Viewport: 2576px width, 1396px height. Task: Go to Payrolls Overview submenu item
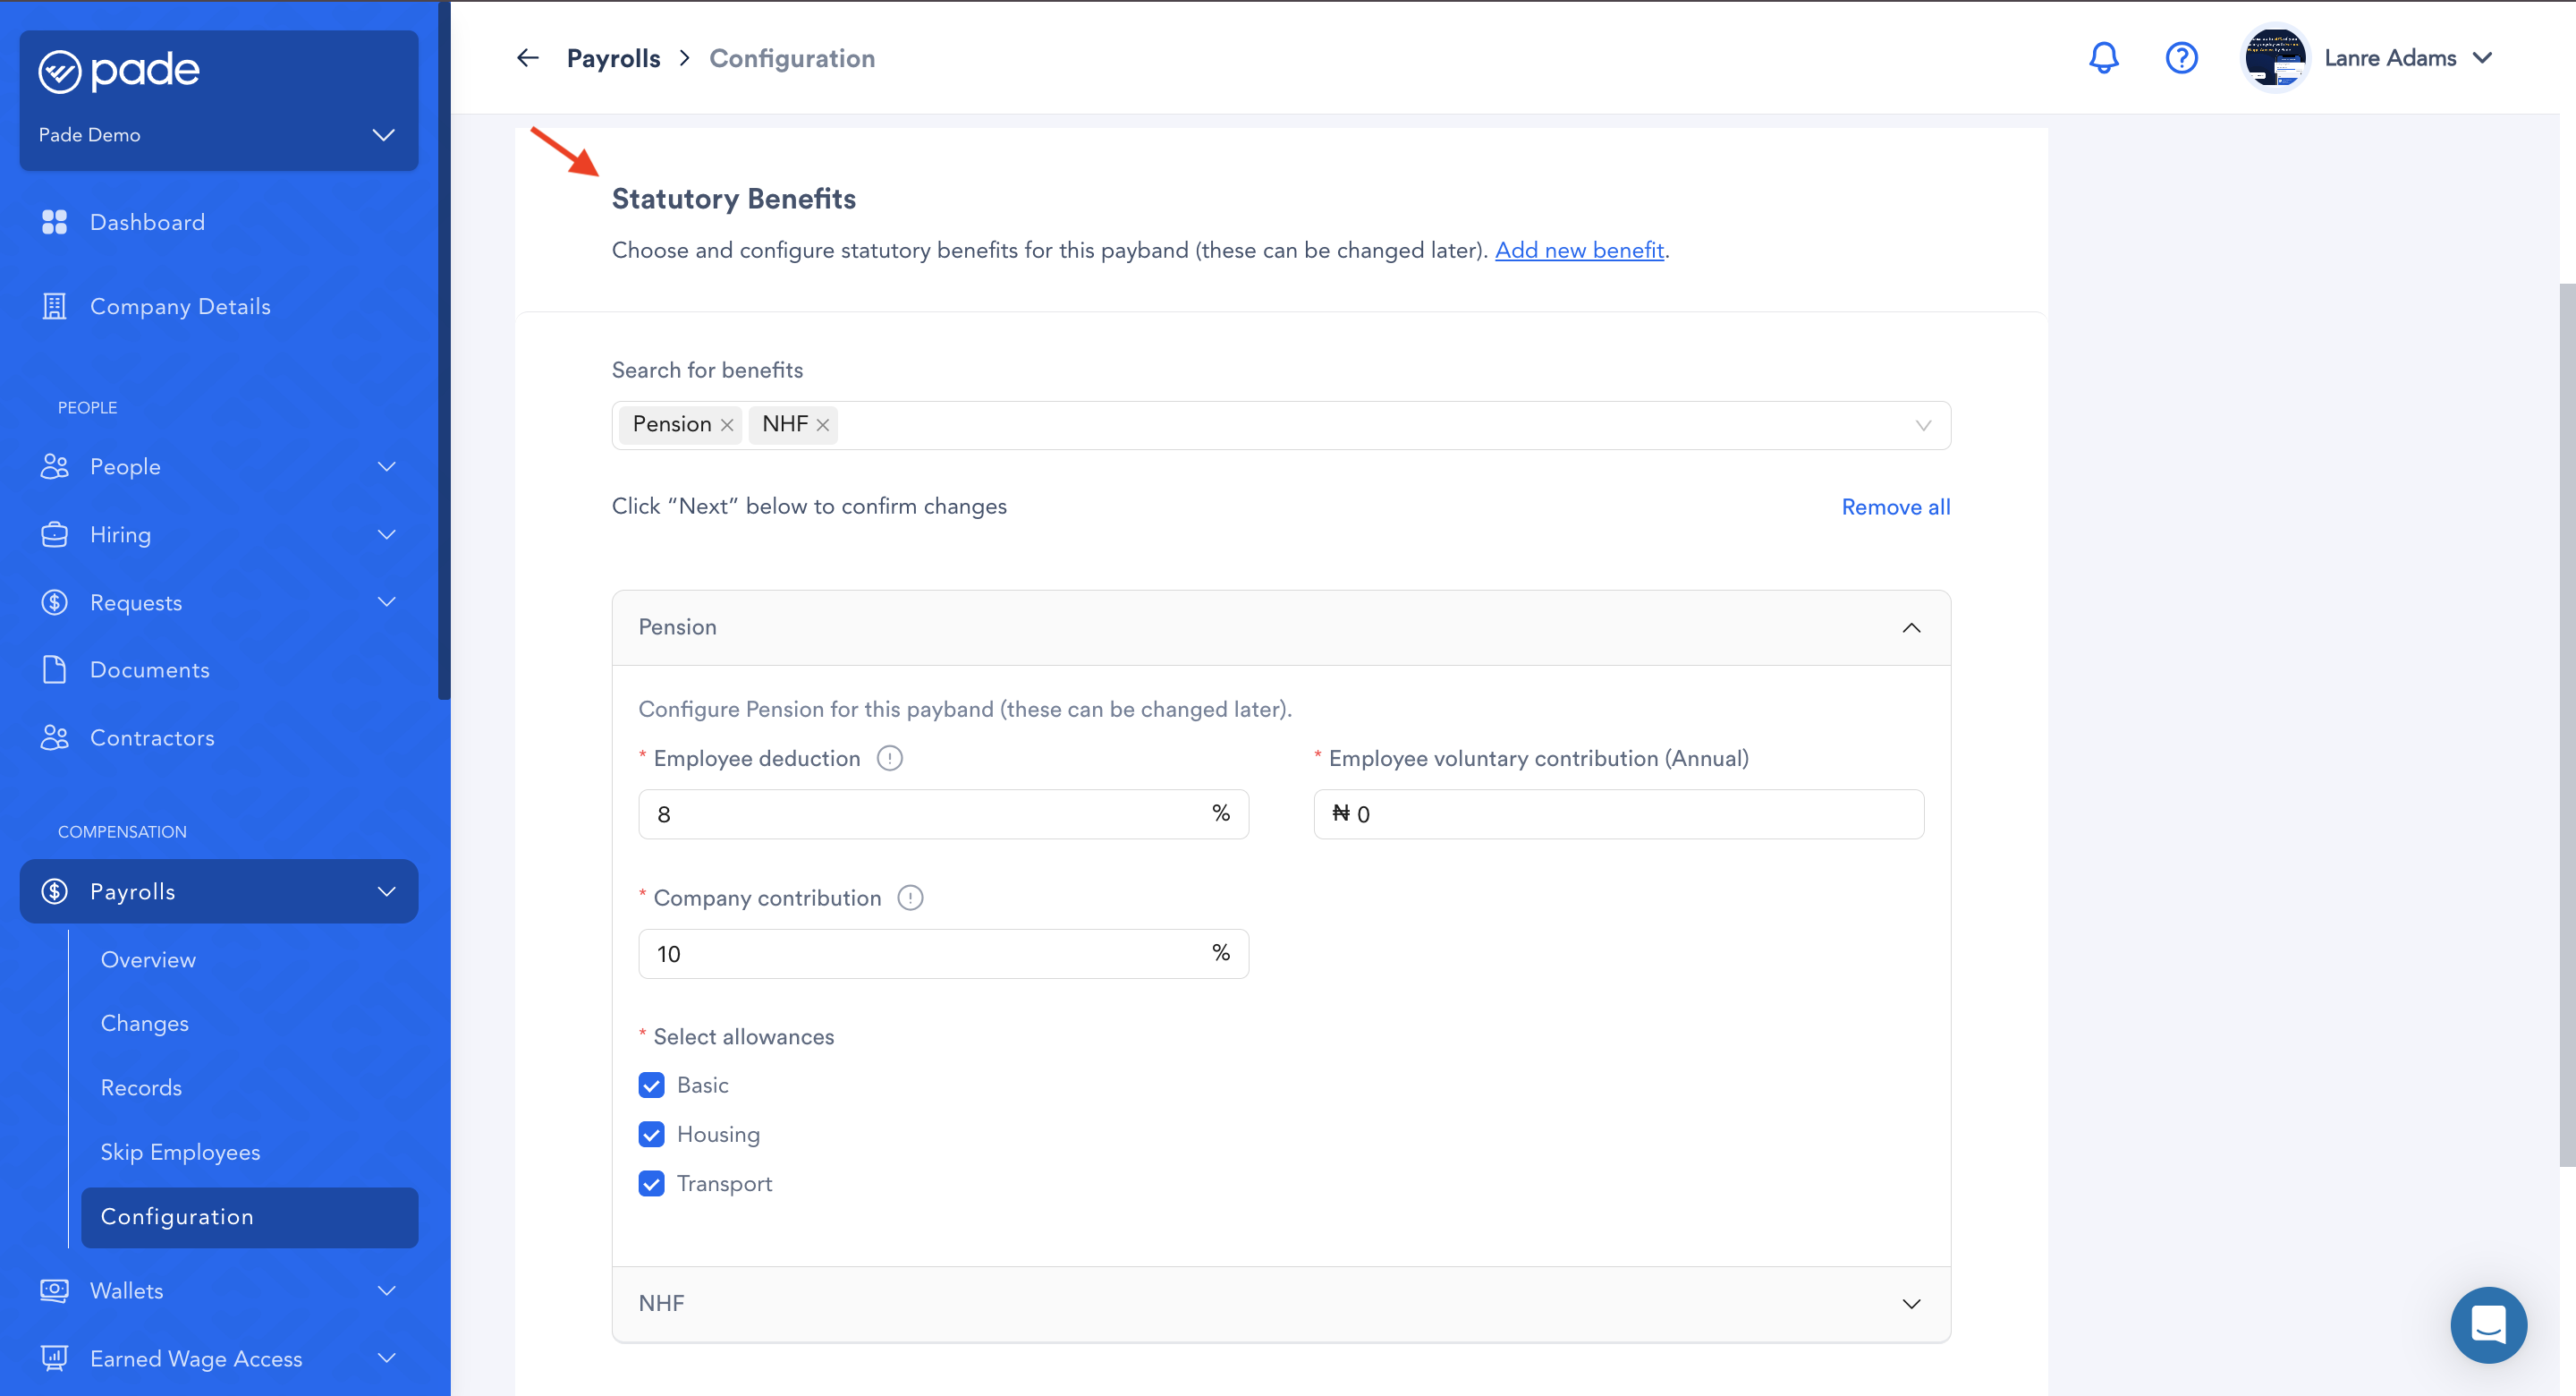coord(148,959)
